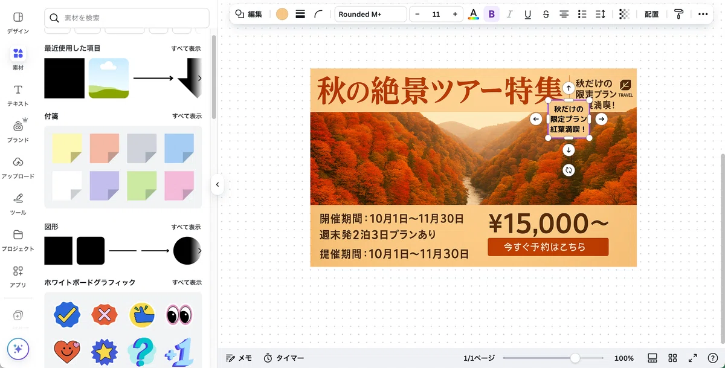Toggle italic formatting
725x368 pixels.
pyautogui.click(x=510, y=15)
